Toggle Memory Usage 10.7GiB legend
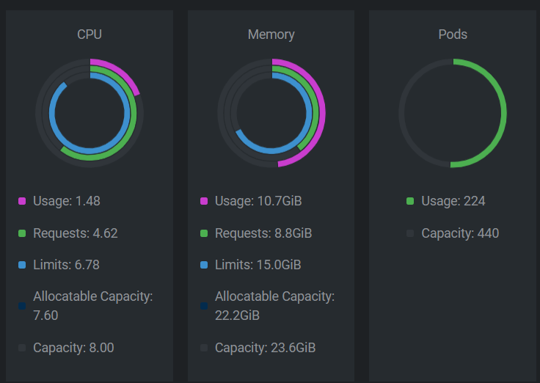540x383 pixels. click(x=251, y=201)
